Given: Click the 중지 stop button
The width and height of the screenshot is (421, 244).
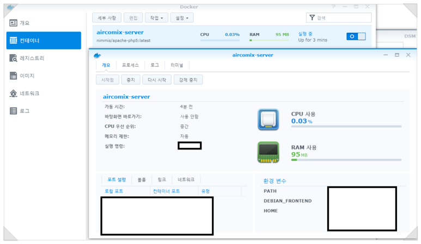Looking at the screenshot, I should click(x=131, y=80).
